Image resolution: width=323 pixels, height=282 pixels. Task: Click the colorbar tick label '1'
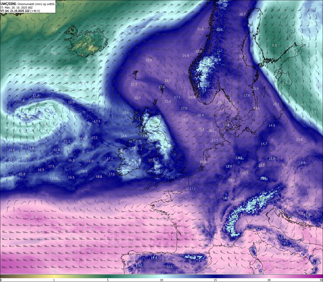point(54,280)
